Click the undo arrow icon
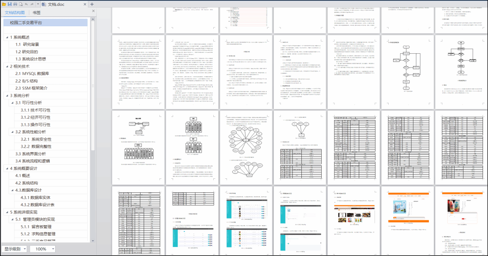Image resolution: width=488 pixels, height=256 pixels. 27,4
